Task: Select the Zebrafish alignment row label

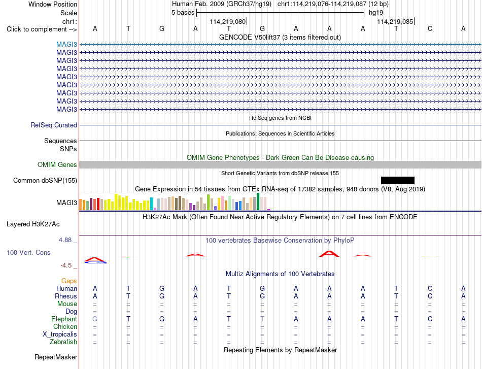Action: tap(63, 342)
